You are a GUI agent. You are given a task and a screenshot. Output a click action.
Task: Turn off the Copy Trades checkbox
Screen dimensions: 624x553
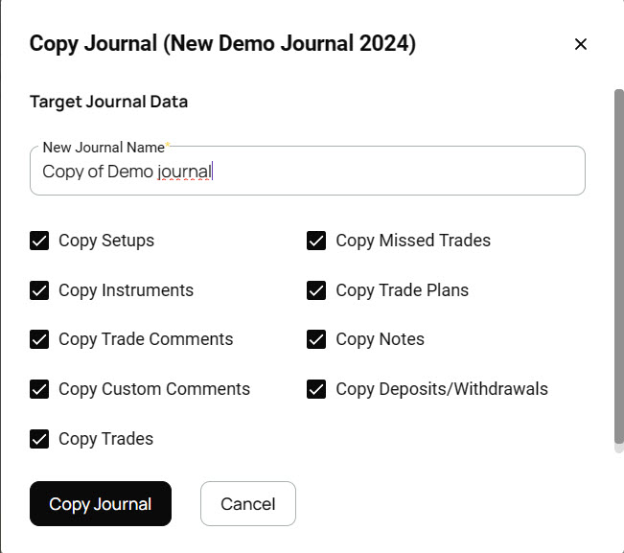tap(39, 439)
